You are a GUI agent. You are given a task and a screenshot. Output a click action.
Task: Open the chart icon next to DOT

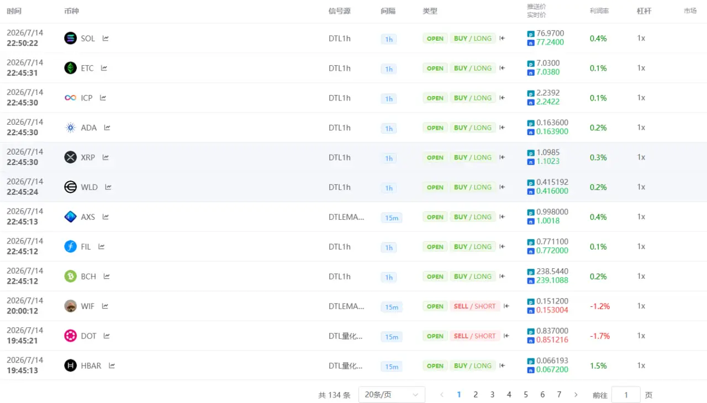[x=107, y=336]
